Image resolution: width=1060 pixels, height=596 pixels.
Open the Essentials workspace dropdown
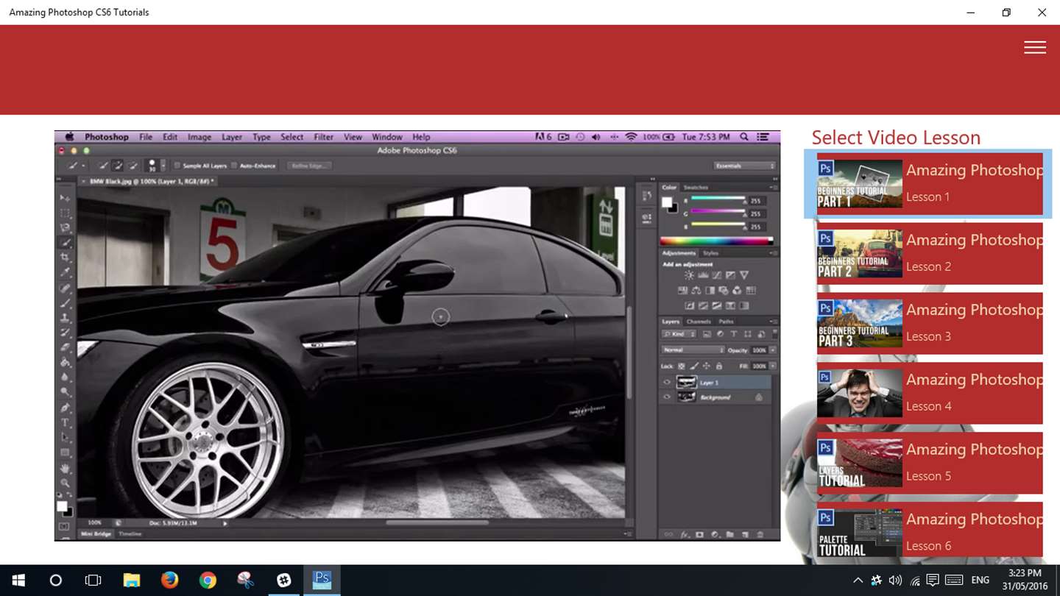(744, 166)
